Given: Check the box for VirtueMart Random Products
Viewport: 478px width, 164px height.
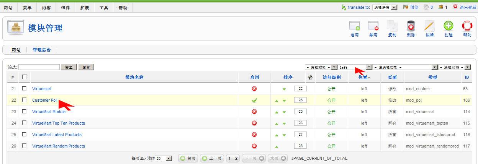Looking at the screenshot, I should tap(24, 146).
